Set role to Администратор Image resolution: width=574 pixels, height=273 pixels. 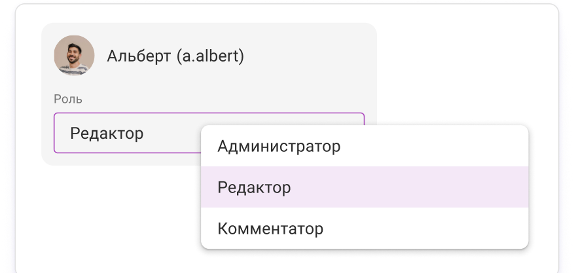[279, 146]
